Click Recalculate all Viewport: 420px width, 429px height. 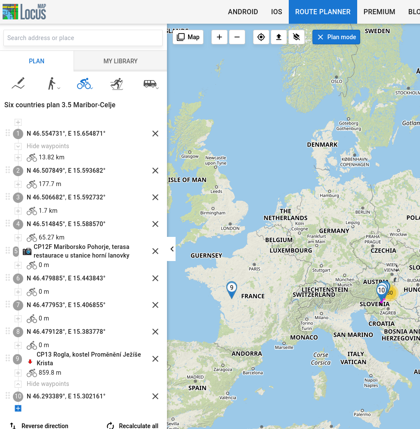[133, 426]
